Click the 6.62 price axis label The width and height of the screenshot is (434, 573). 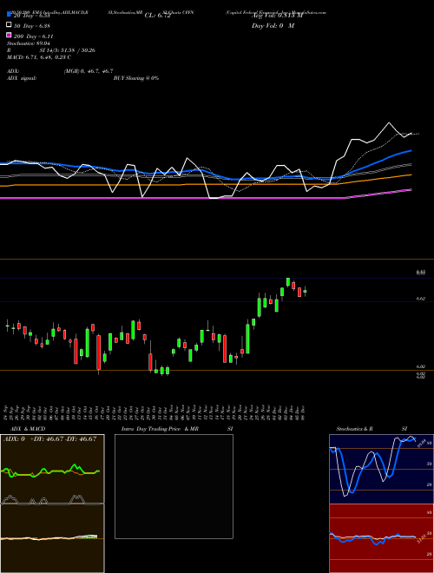pyautogui.click(x=420, y=299)
